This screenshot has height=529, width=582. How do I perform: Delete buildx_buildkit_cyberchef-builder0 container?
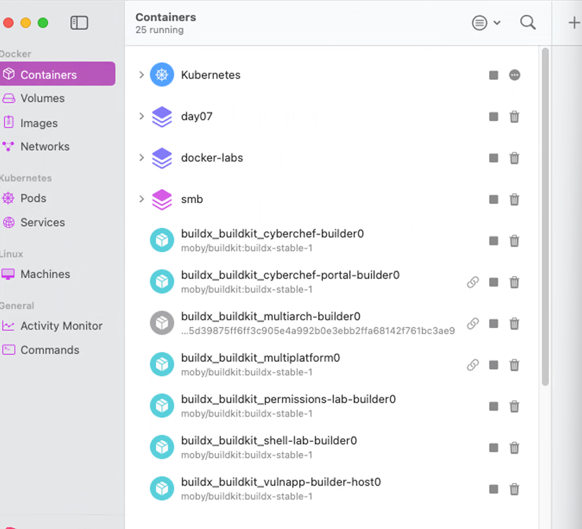514,240
